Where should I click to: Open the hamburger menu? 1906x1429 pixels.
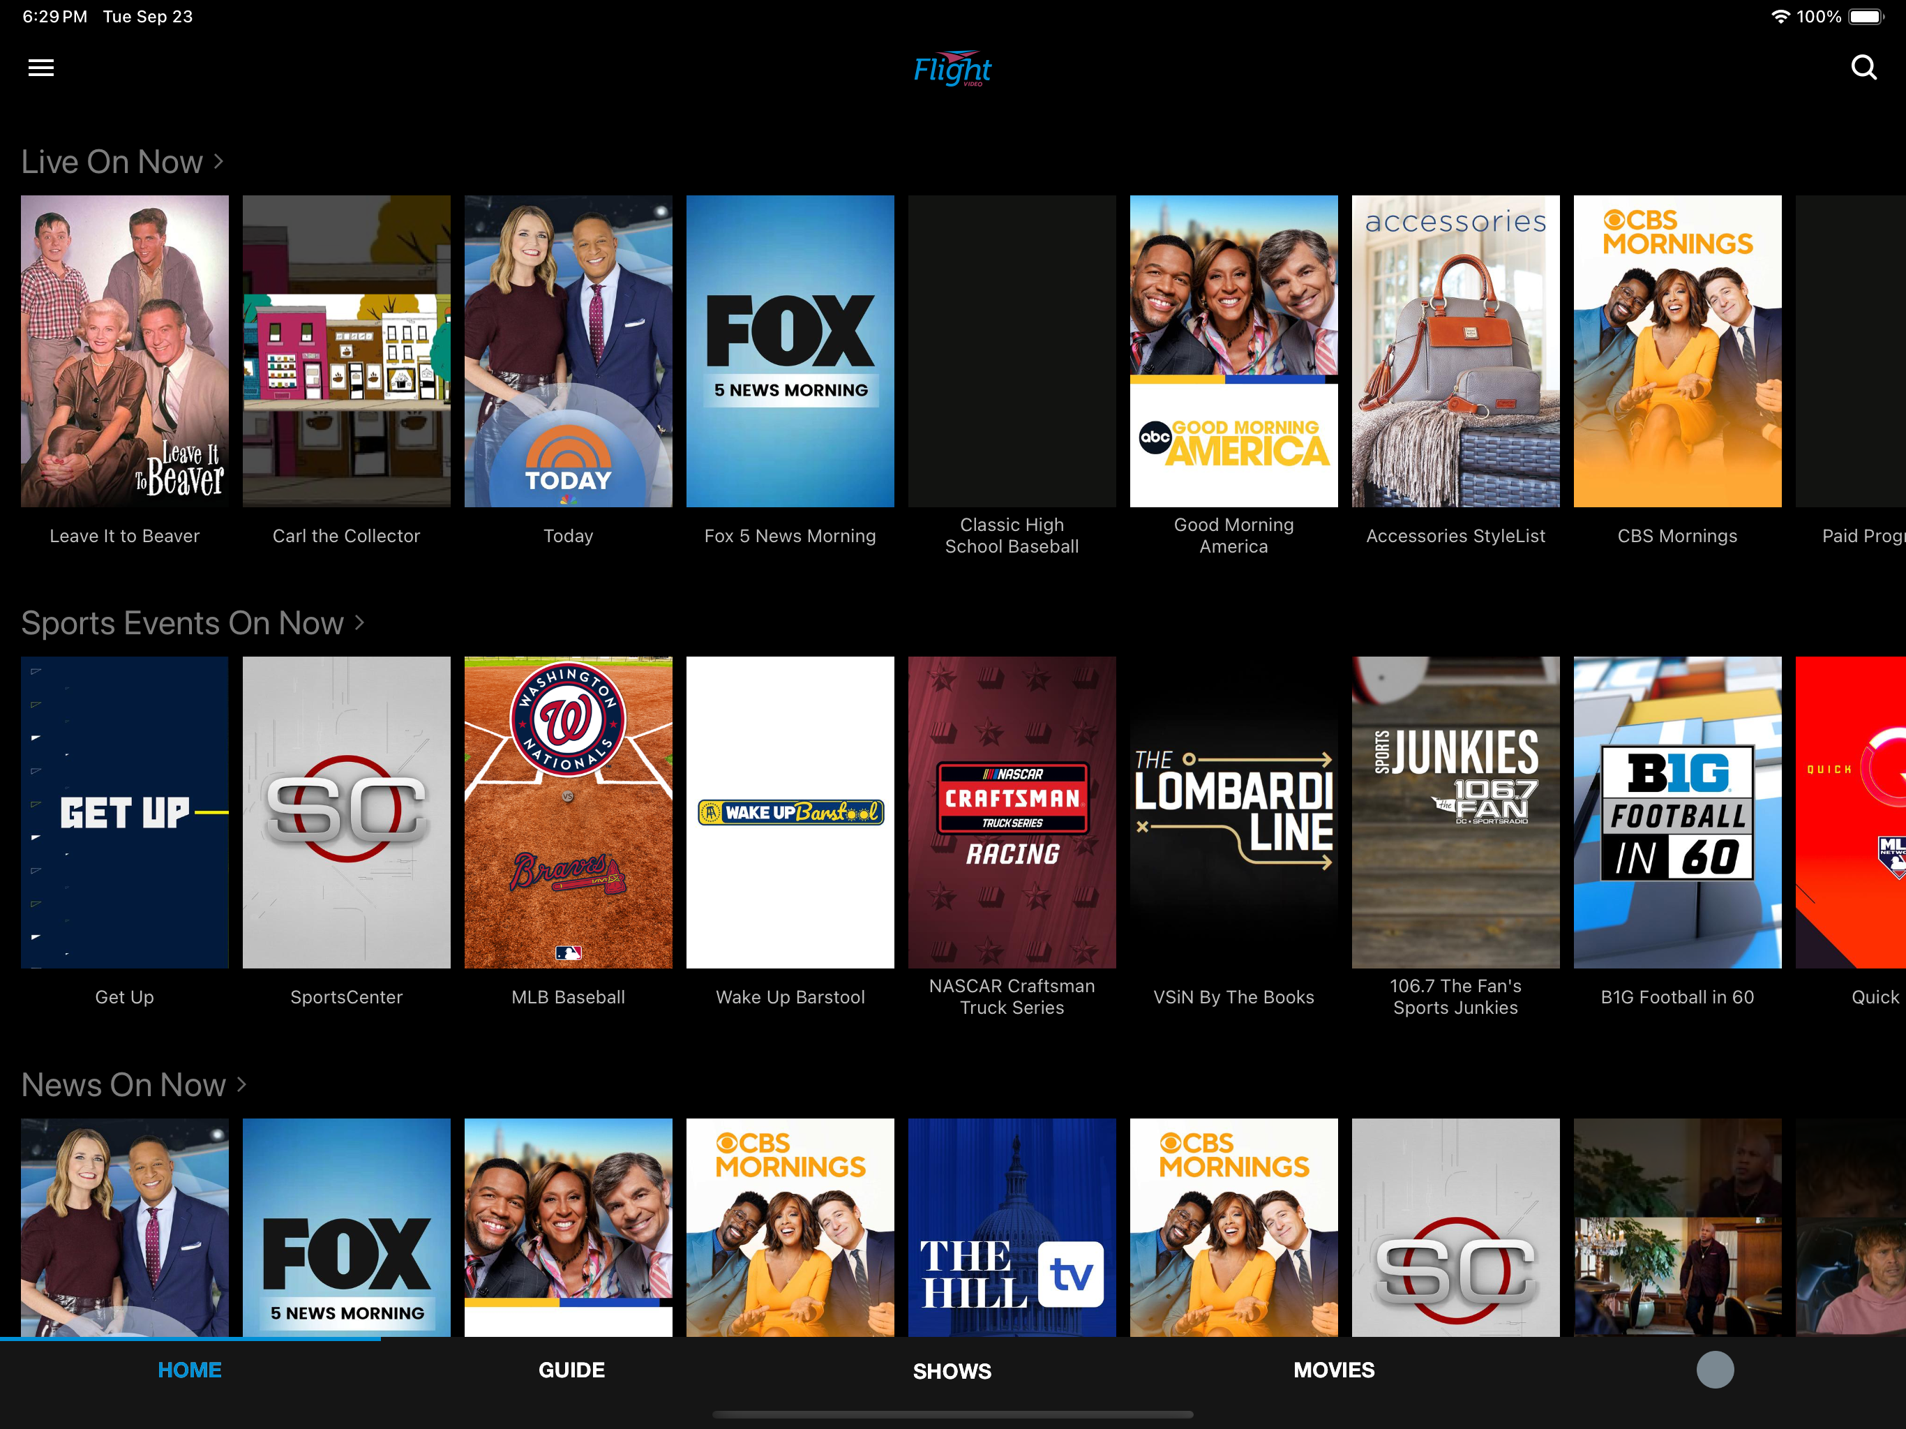40,67
